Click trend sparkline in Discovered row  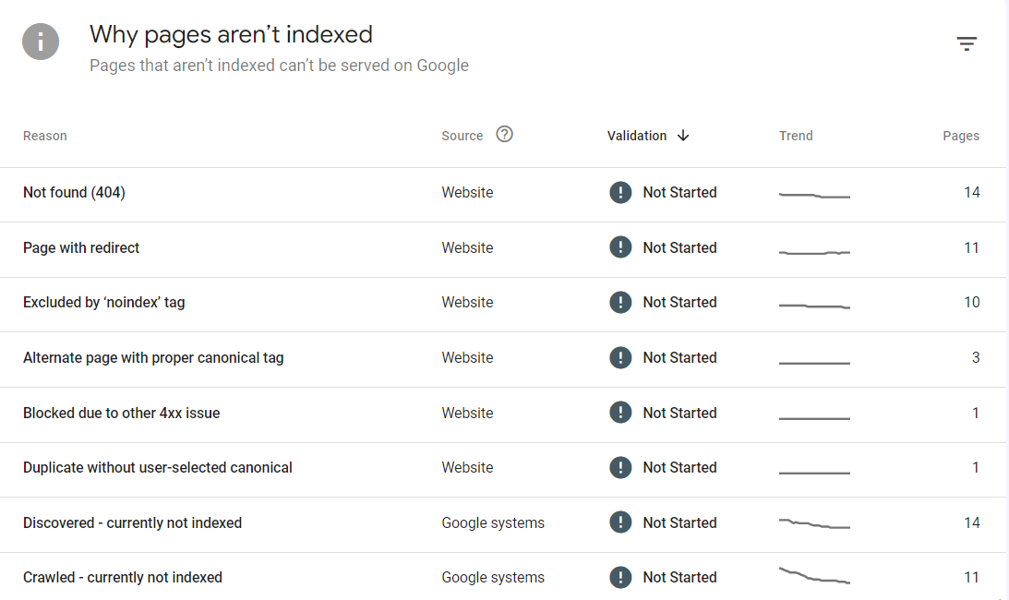point(813,524)
